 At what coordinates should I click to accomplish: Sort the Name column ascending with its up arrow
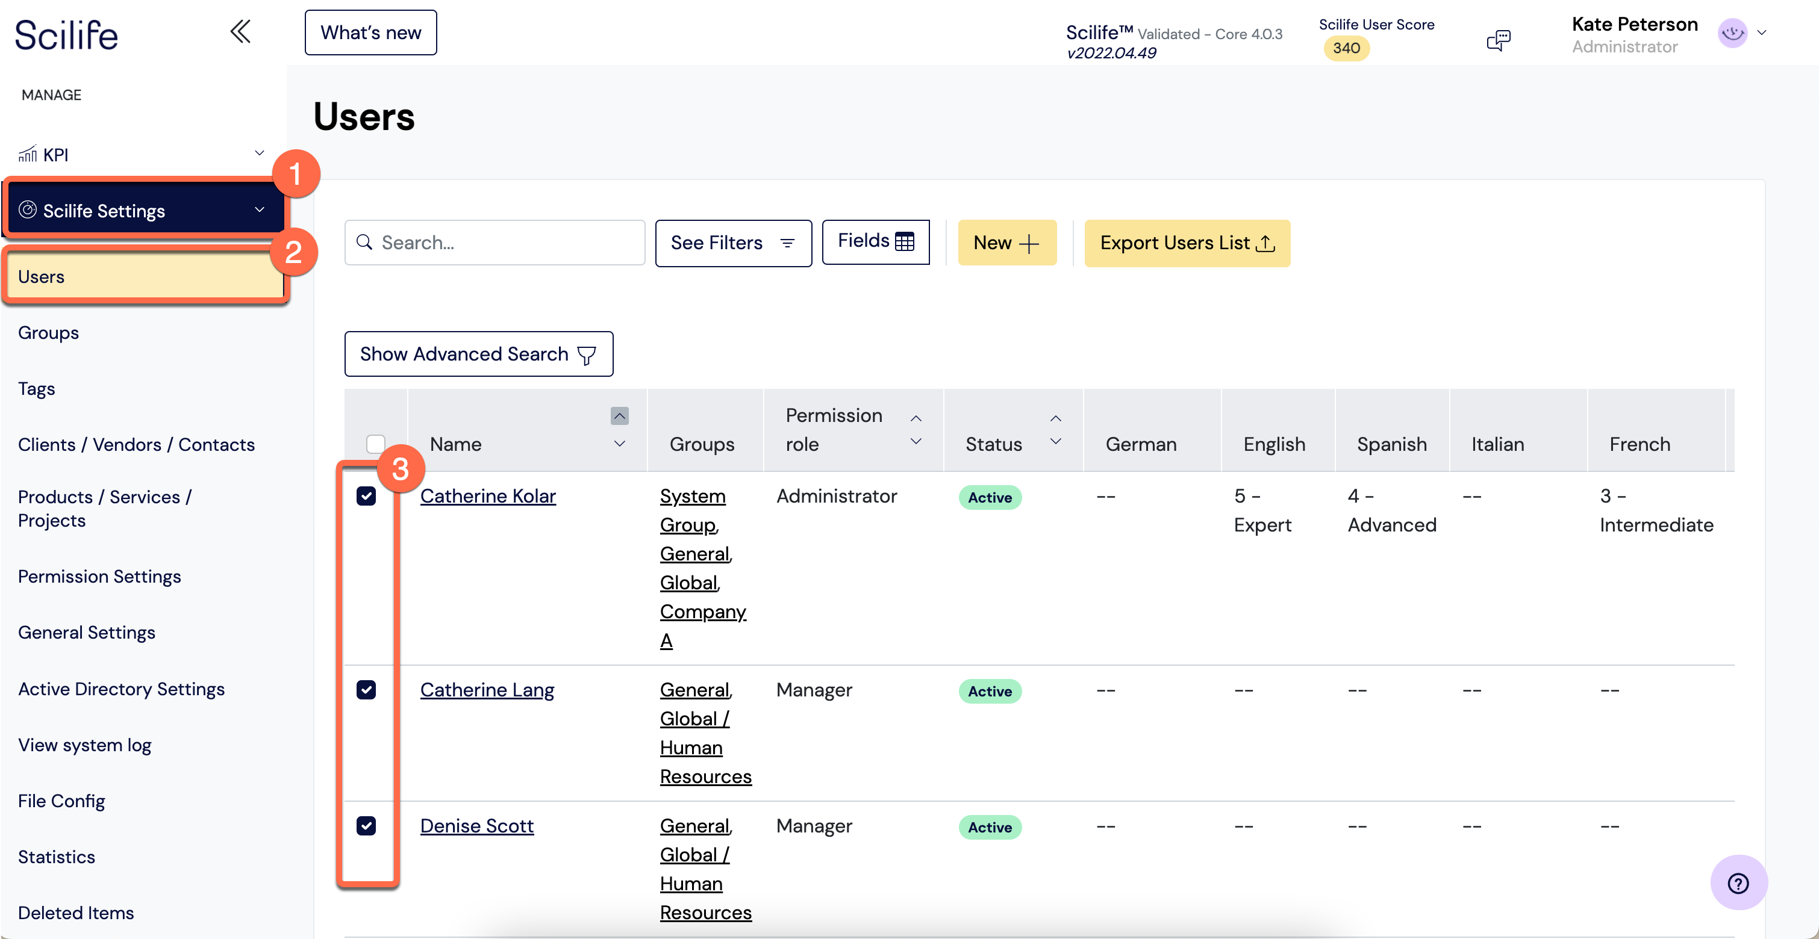point(619,415)
